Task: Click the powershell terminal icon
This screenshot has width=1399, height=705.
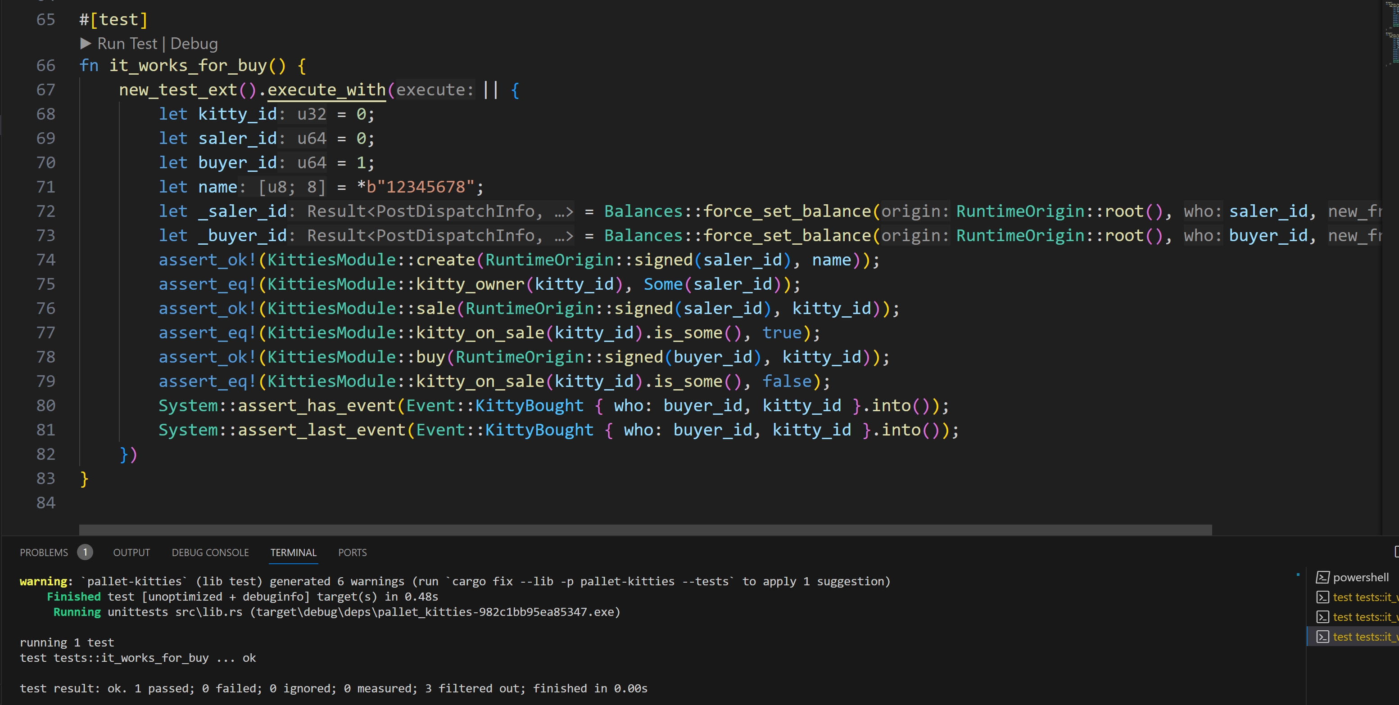Action: click(x=1322, y=578)
